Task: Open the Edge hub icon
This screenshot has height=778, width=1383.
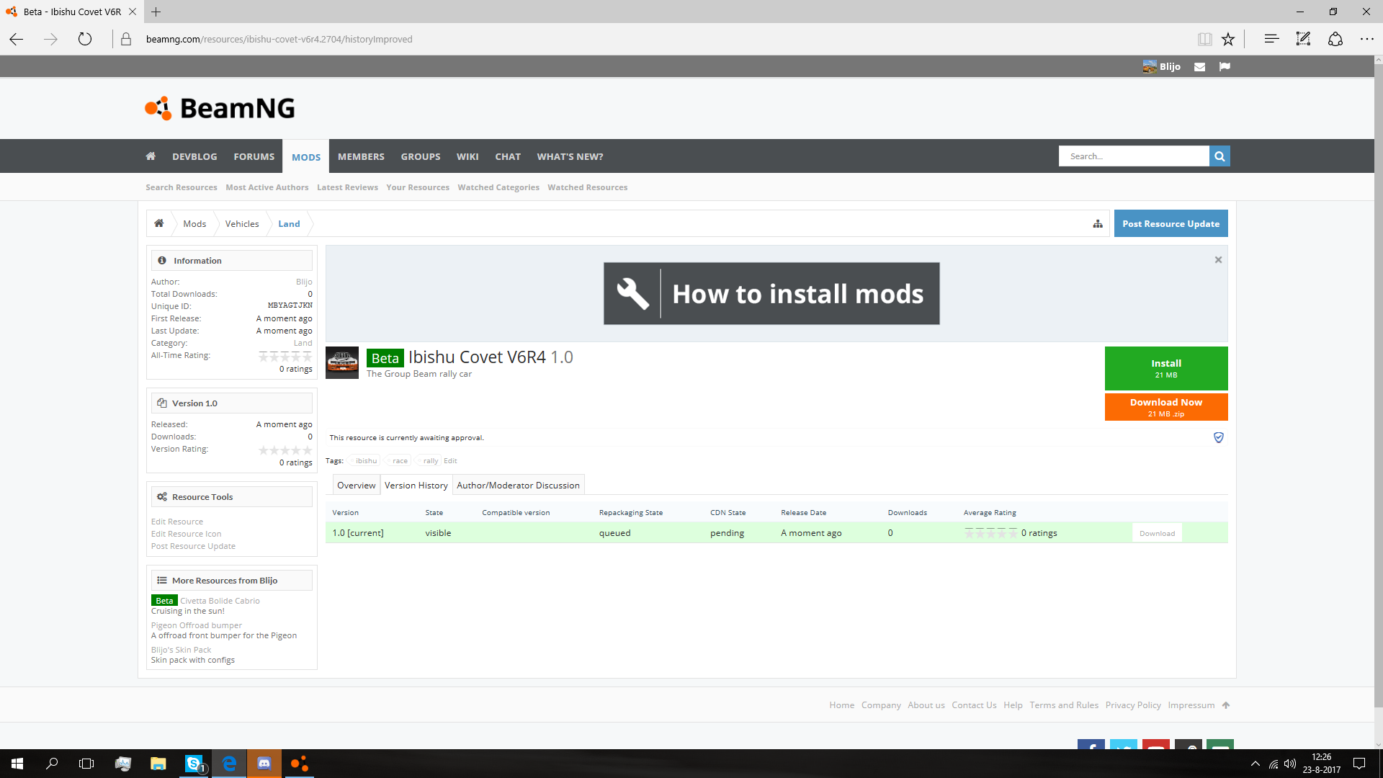Action: coord(1271,39)
